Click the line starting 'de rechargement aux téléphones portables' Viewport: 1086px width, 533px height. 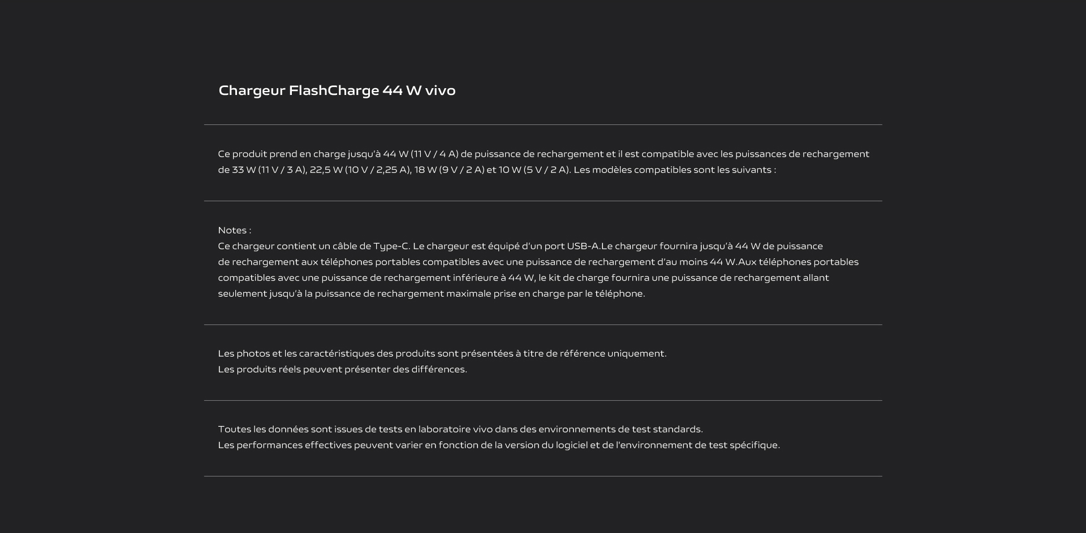pos(538,262)
